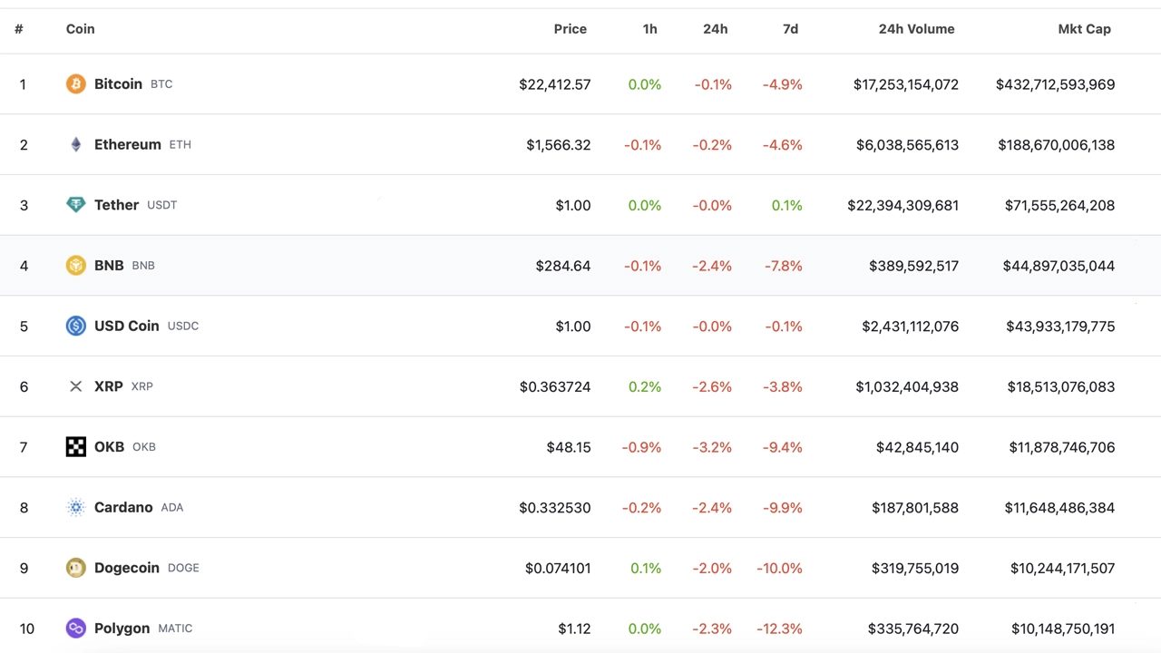Sort by 7d change column header
1161x653 pixels.
click(791, 29)
